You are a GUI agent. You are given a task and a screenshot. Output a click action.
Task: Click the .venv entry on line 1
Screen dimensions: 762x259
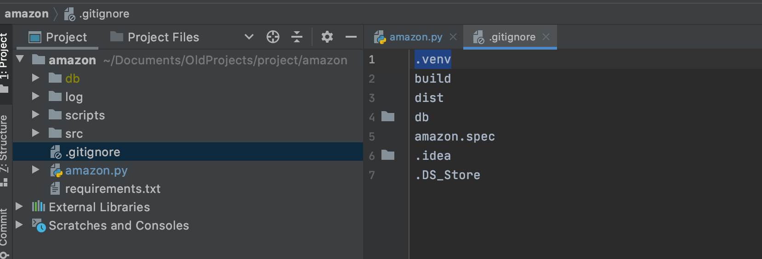pos(433,60)
